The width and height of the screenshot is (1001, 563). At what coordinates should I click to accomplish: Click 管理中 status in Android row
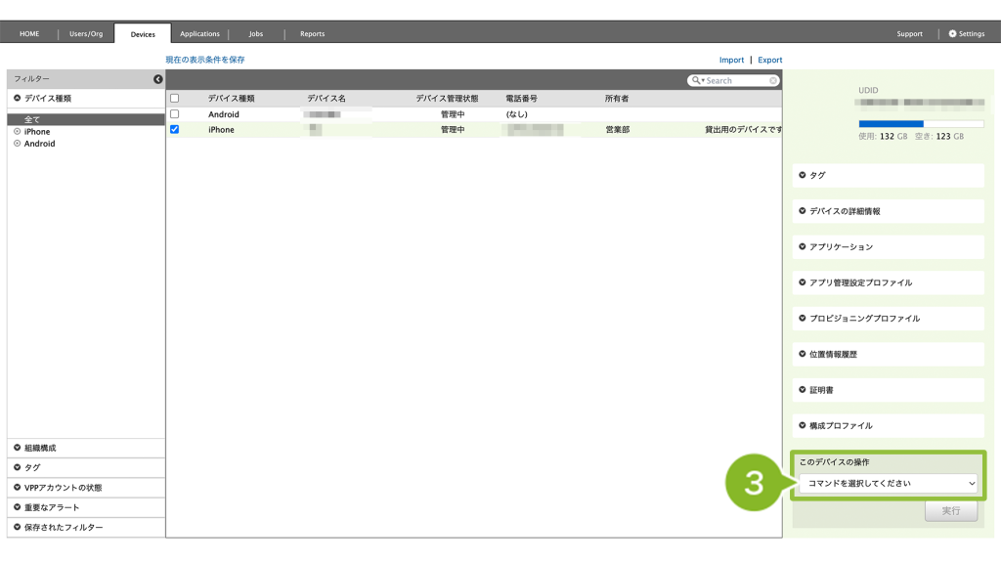click(x=453, y=114)
